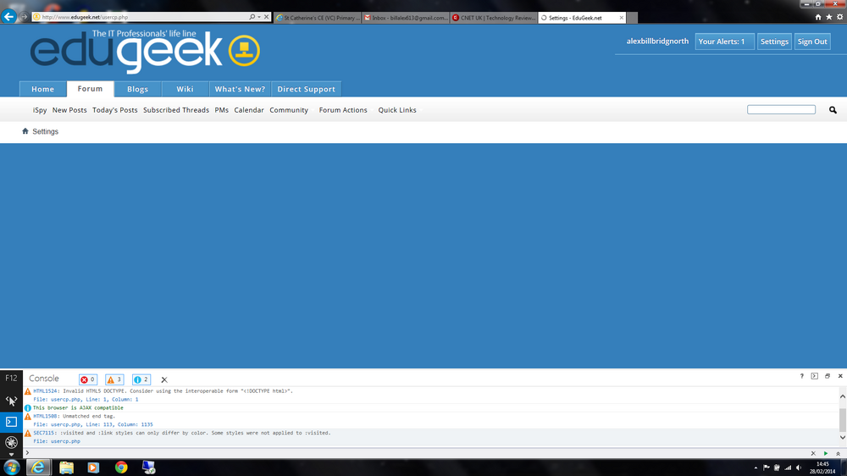The image size is (847, 476).
Task: Expand multiline console input chevron
Action: click(838, 453)
